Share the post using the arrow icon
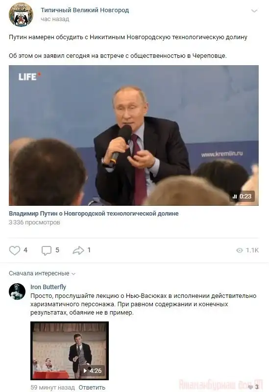Image resolution: width=269 pixels, height=392 pixels. (78, 250)
